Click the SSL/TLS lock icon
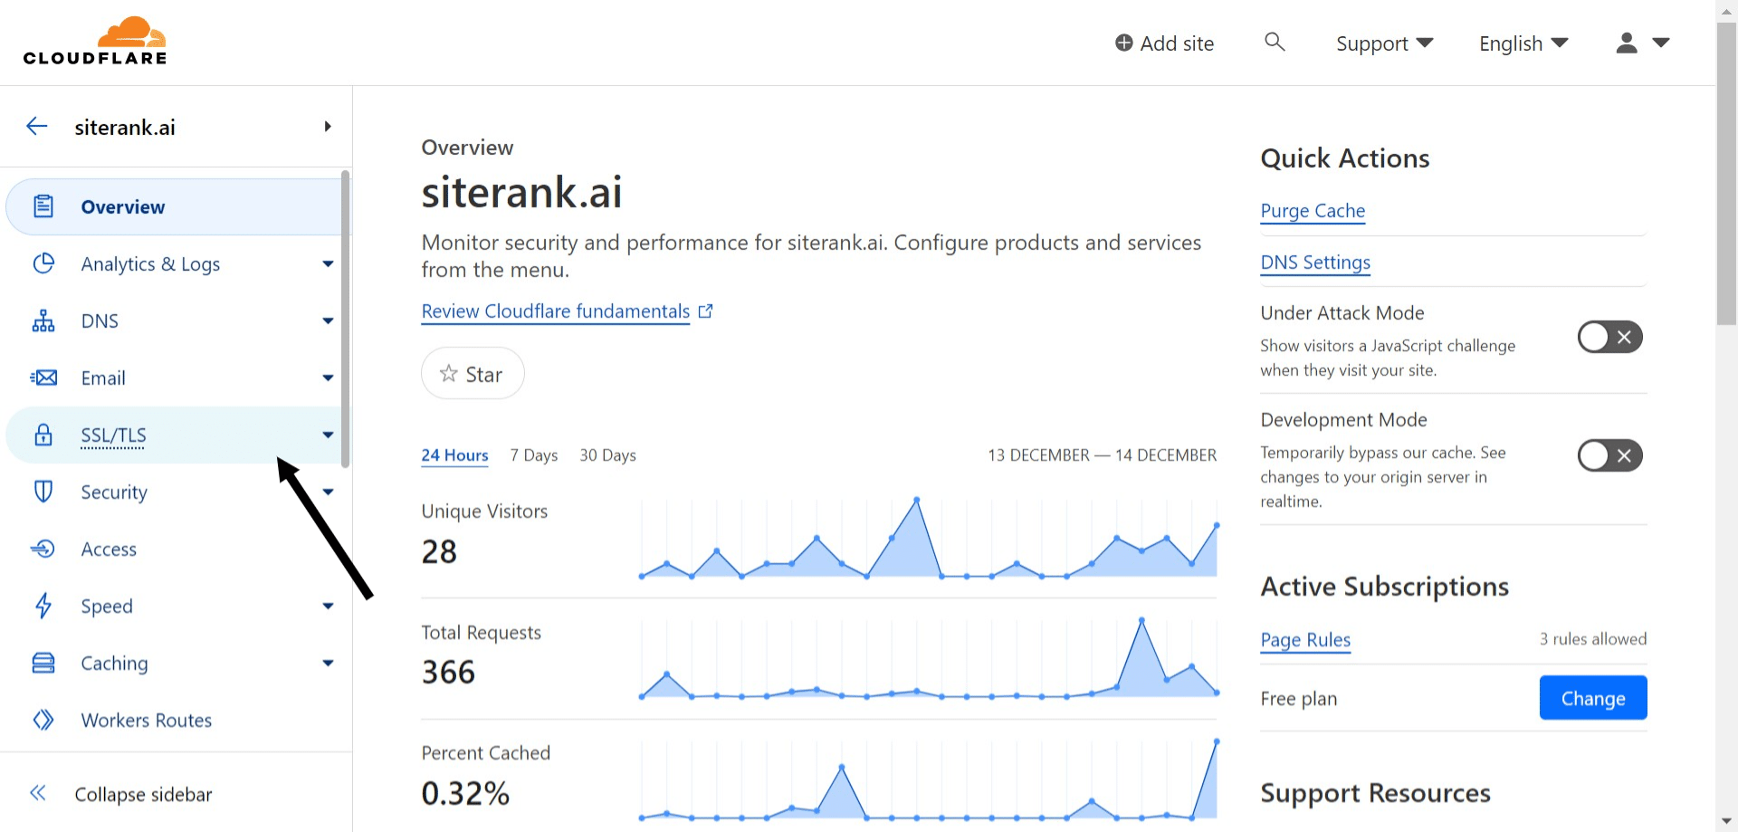This screenshot has height=832, width=1738. [x=43, y=435]
